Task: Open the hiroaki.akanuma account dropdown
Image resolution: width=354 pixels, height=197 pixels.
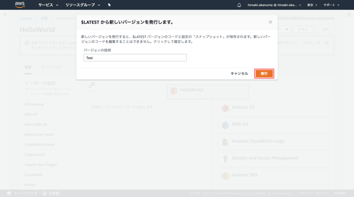Action: pyautogui.click(x=274, y=5)
